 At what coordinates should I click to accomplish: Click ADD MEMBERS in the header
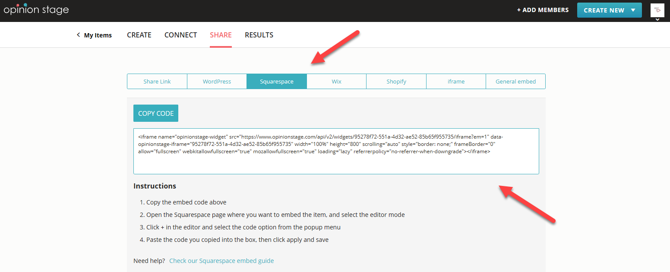pos(543,9)
